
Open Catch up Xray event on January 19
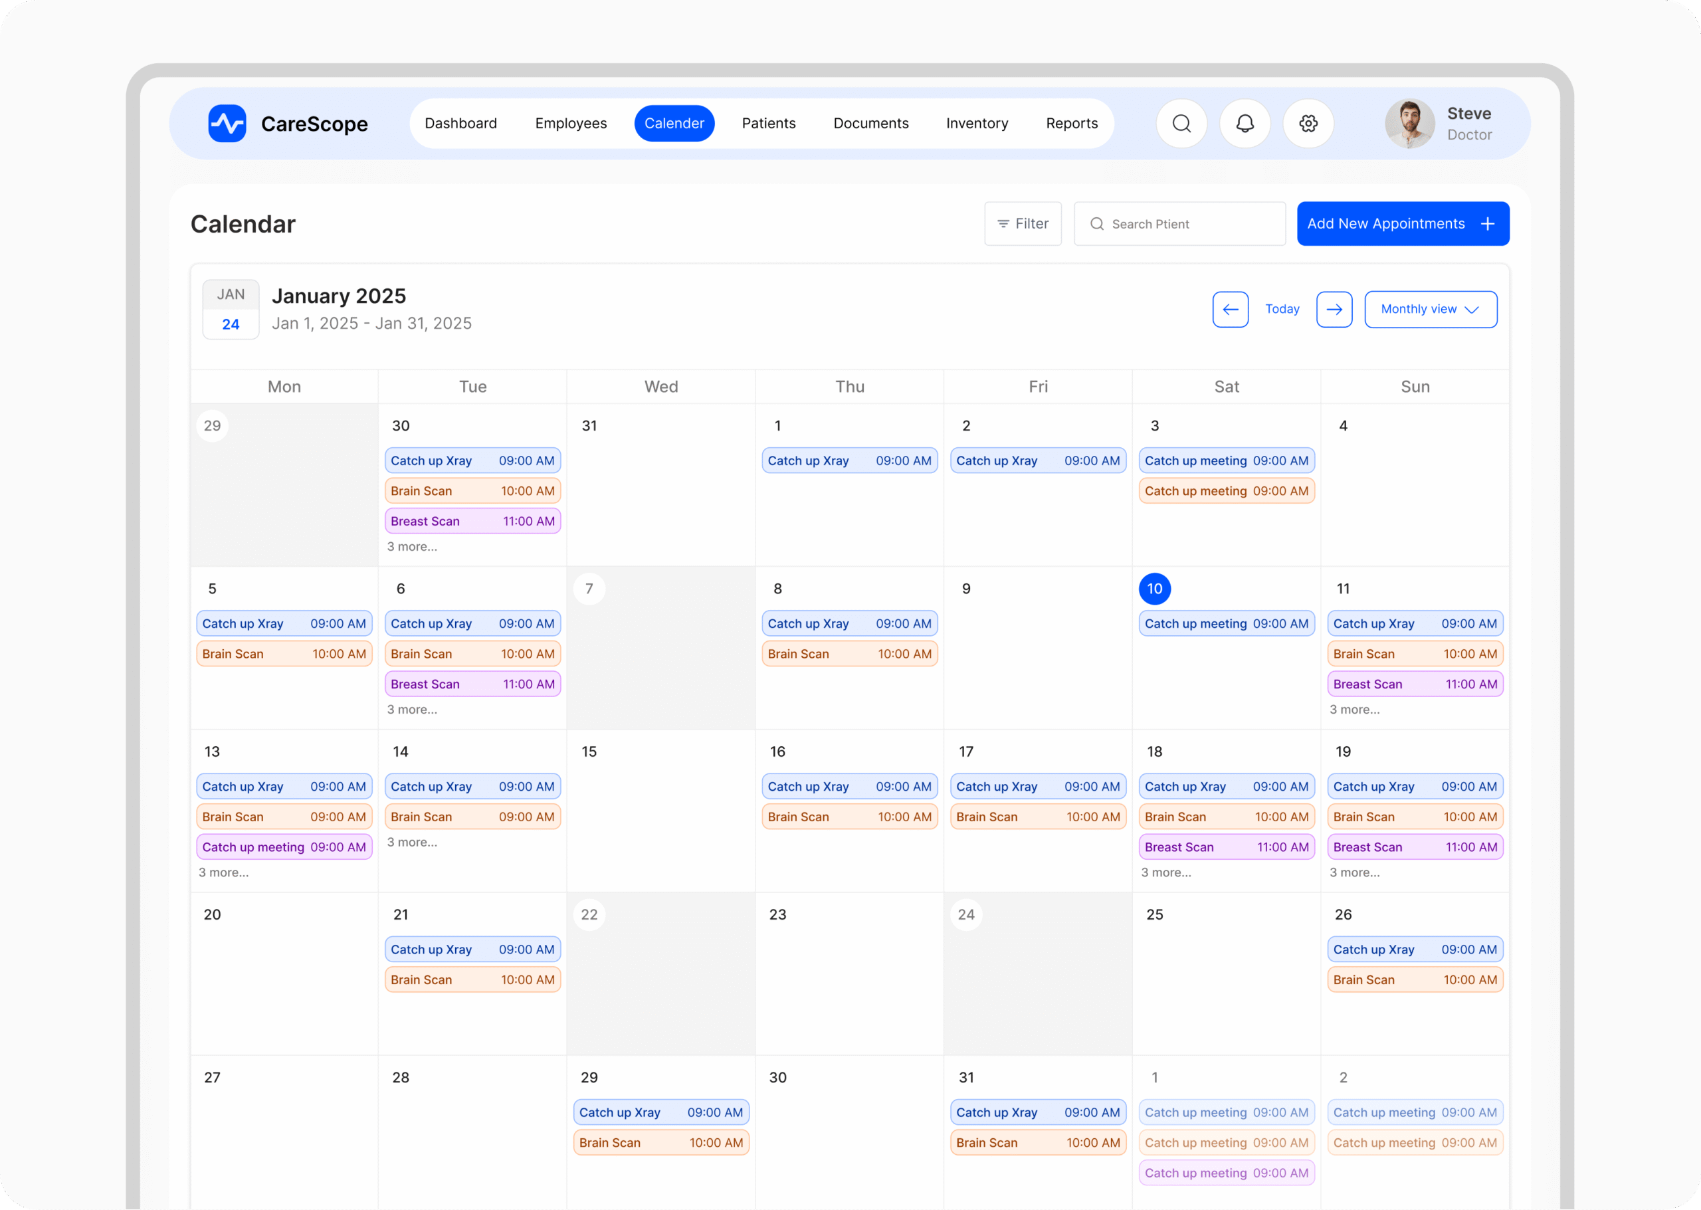(x=1415, y=786)
